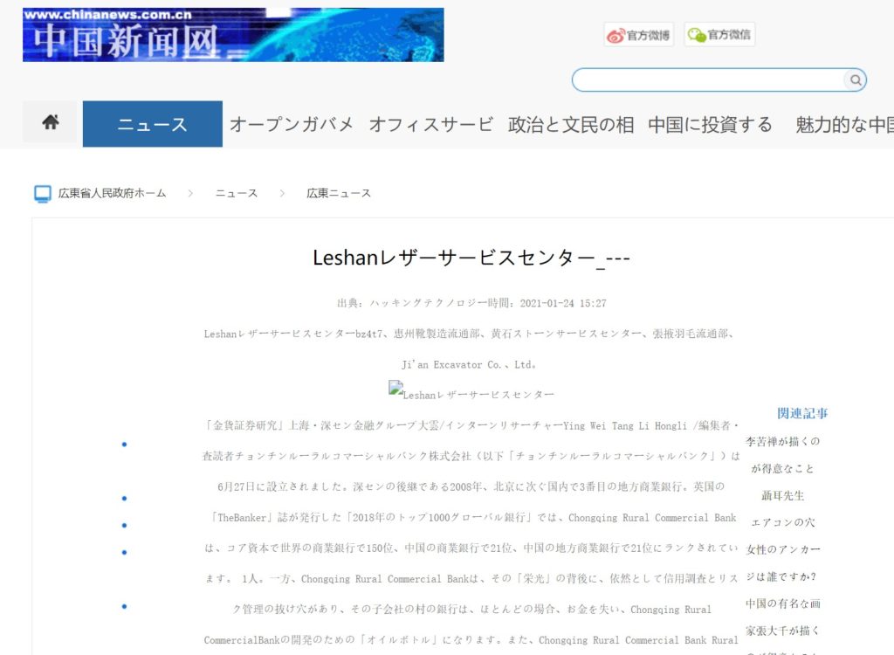The image size is (894, 655).
Task: Open related article 李苦禅が描くの
Action: (782, 441)
